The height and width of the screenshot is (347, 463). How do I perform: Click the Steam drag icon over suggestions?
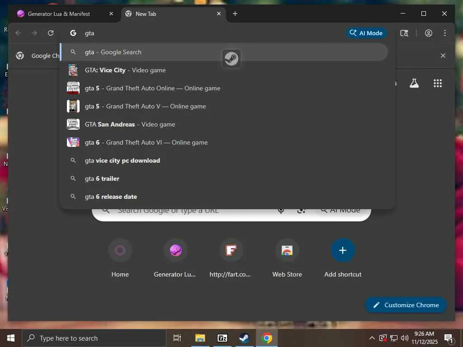pyautogui.click(x=231, y=58)
